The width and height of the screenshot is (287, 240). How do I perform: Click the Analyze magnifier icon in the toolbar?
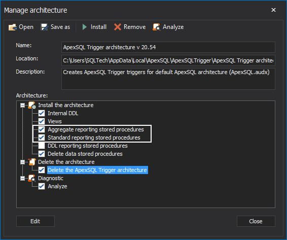(x=157, y=27)
